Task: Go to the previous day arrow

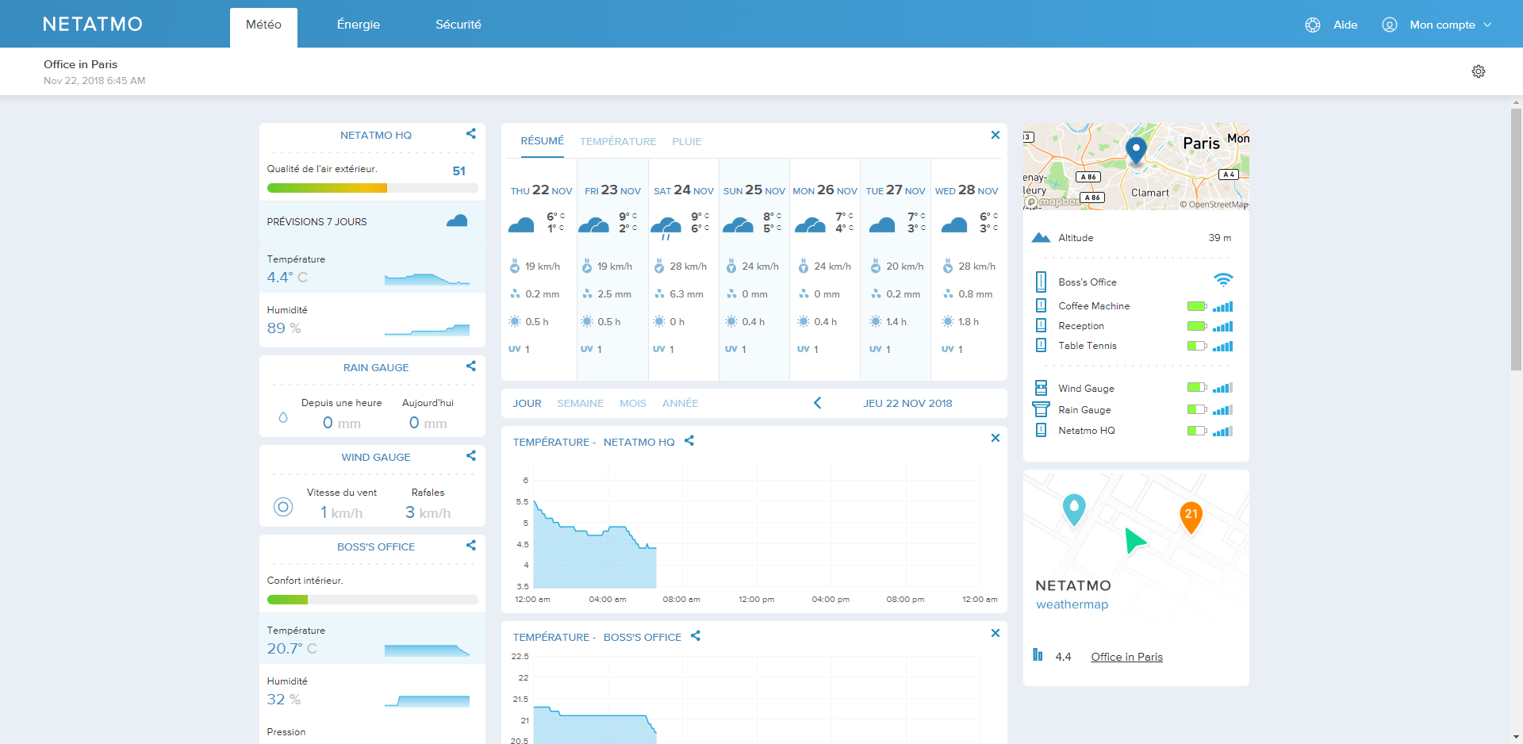Action: (817, 403)
